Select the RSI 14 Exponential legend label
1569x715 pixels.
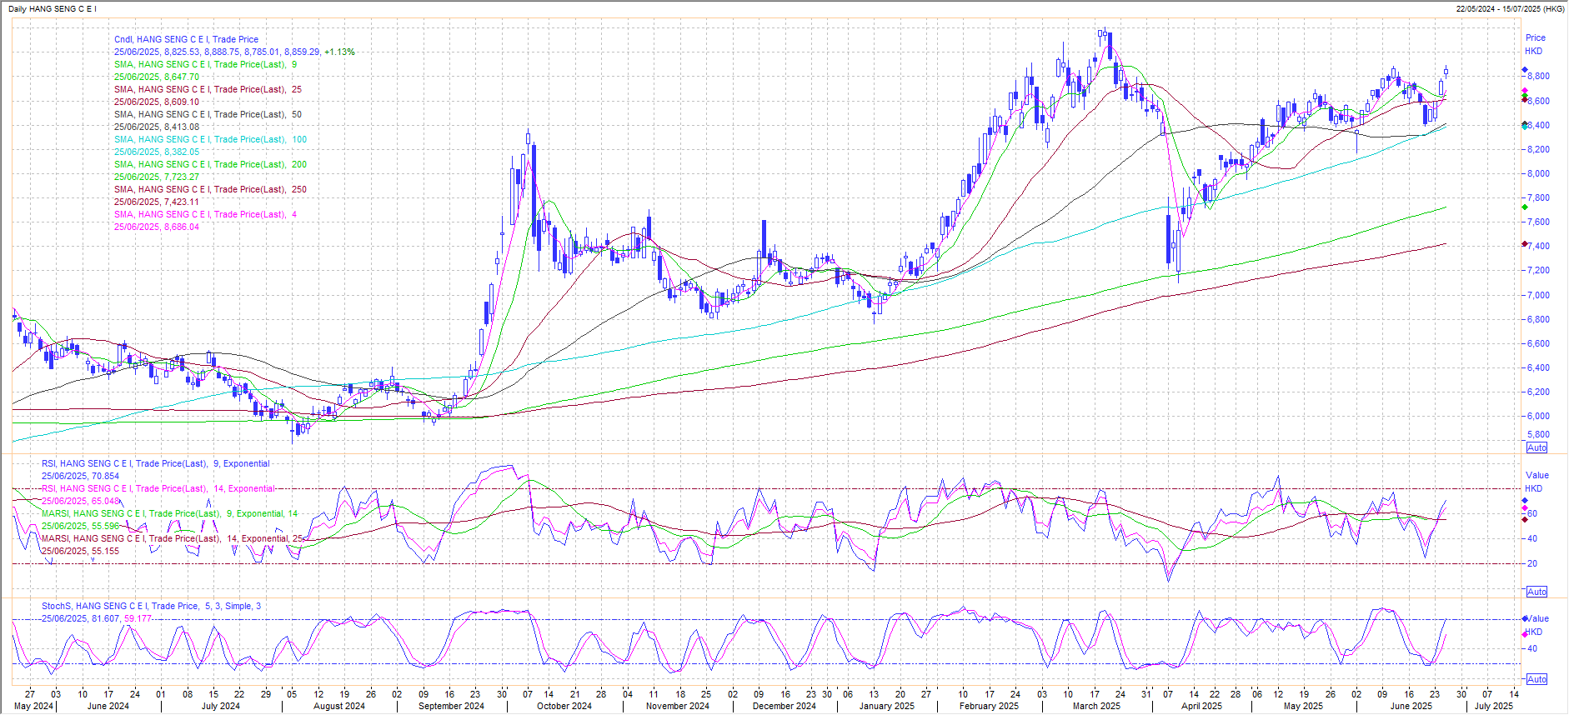(158, 488)
